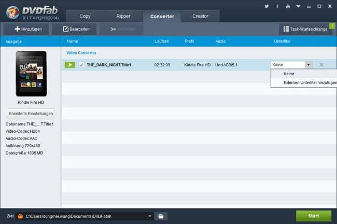Viewport: 337px width, 224px height.
Task: Click the Name column header
Action: [x=72, y=41]
